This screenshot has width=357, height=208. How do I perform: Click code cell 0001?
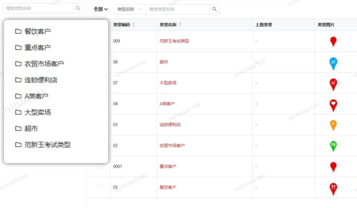click(x=117, y=167)
